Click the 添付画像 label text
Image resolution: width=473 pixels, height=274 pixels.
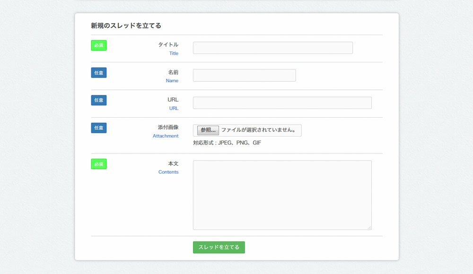(168, 127)
